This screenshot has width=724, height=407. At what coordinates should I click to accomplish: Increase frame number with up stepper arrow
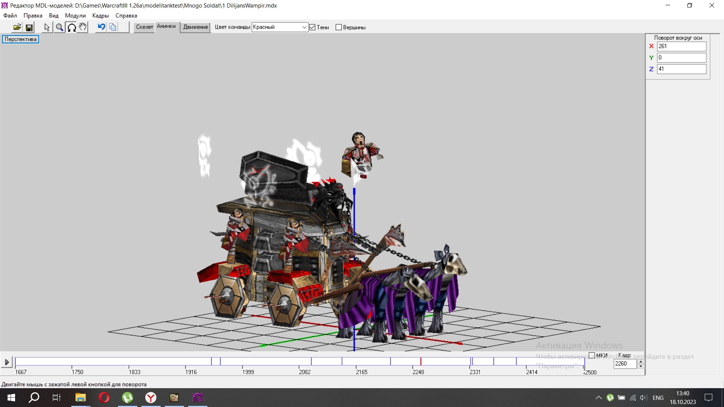click(640, 361)
